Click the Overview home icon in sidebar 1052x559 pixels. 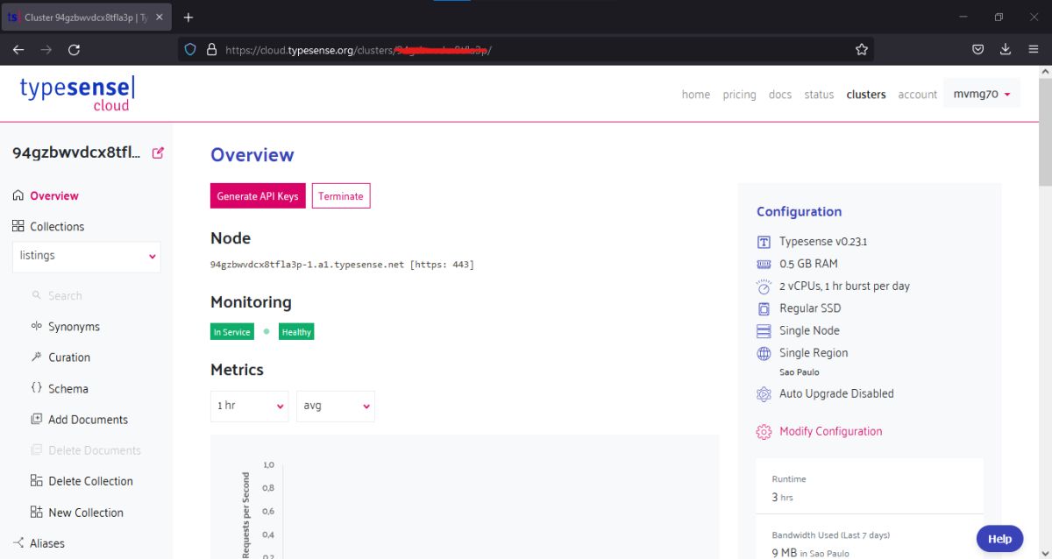tap(18, 195)
